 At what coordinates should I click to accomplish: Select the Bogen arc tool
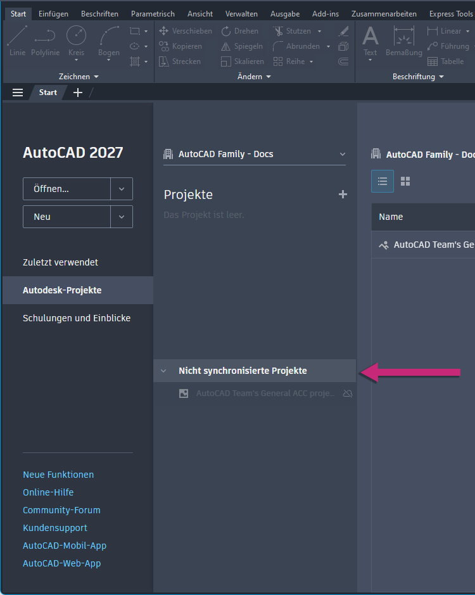point(109,41)
